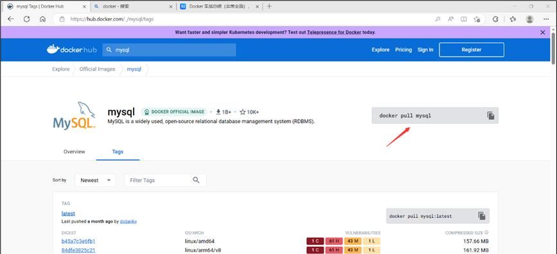Close the 'docker - 搜索' tab
This screenshot has height=254, width=557.
coord(171,6)
